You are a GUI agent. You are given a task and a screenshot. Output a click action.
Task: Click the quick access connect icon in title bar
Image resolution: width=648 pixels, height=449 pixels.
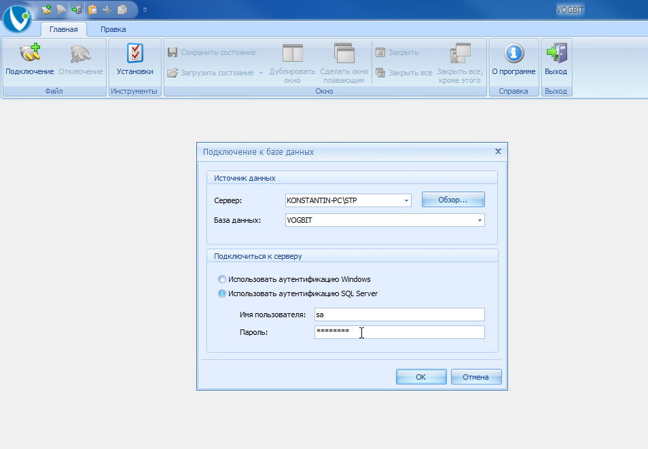46,9
